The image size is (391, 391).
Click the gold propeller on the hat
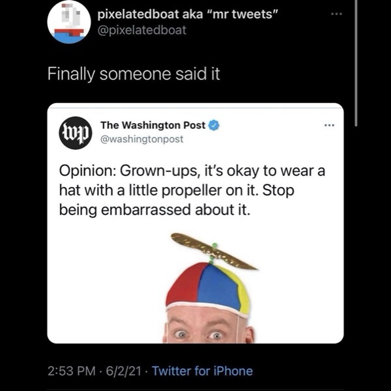point(214,250)
